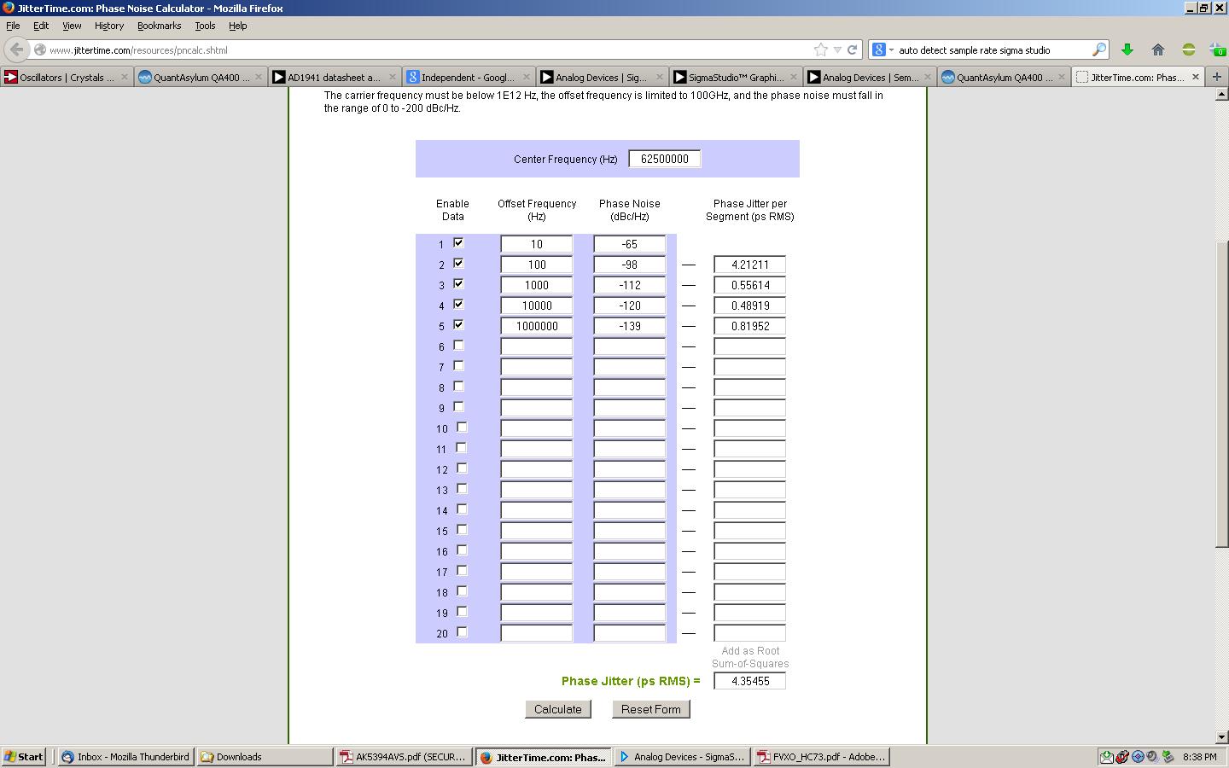The image size is (1229, 768).
Task: Click total Phase Jitter result field 4.35455
Action: click(x=750, y=681)
